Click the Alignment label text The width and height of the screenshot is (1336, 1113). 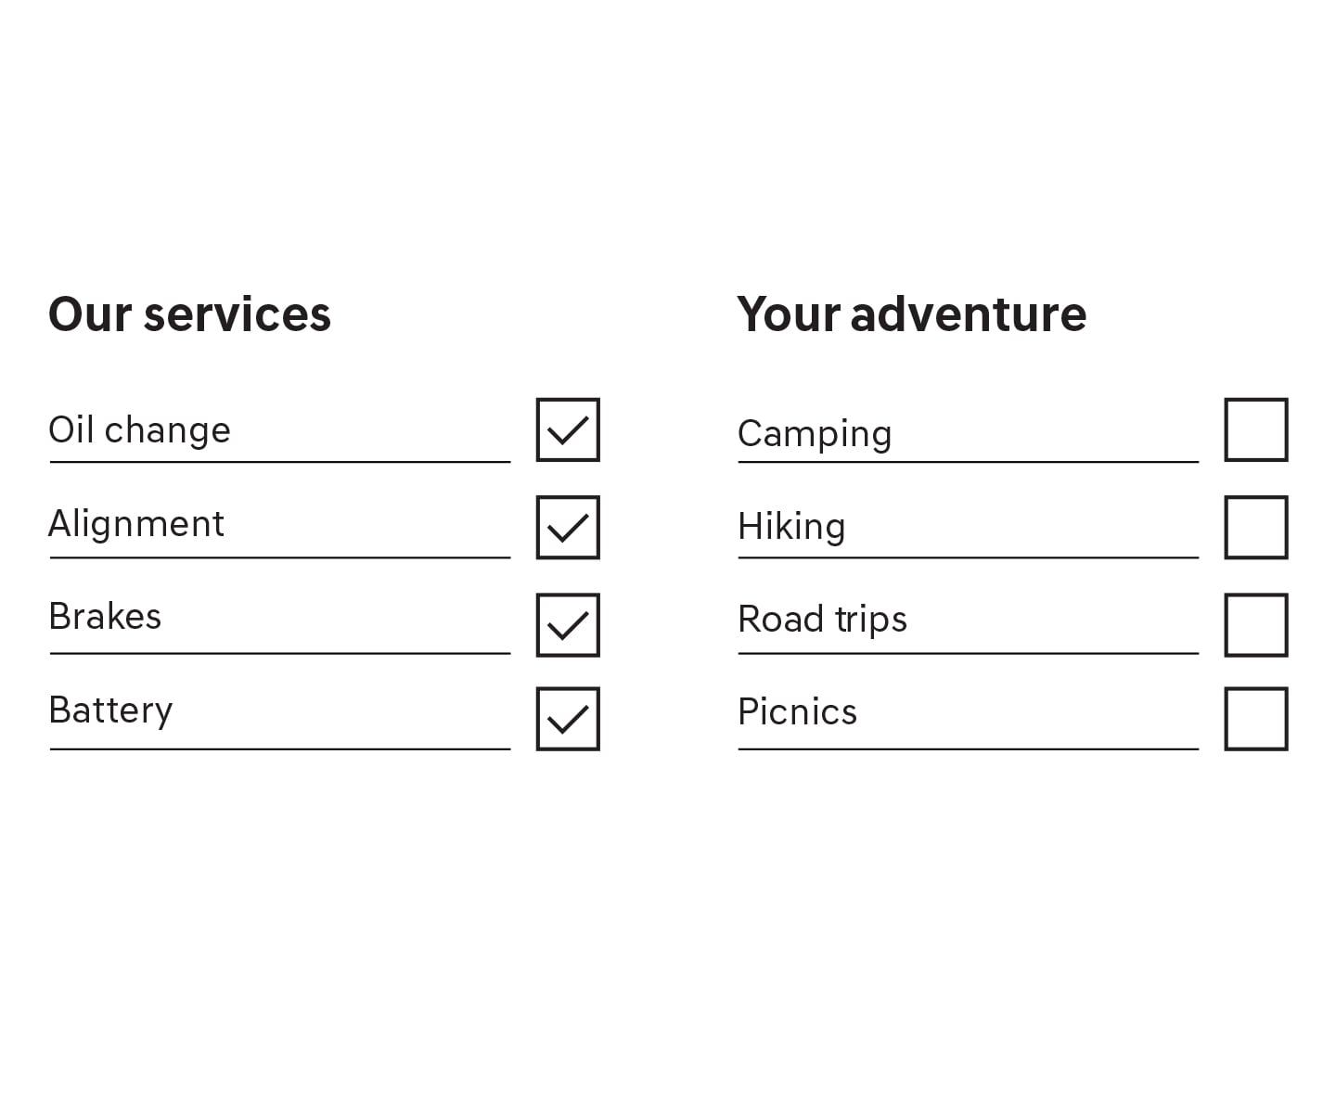click(136, 525)
